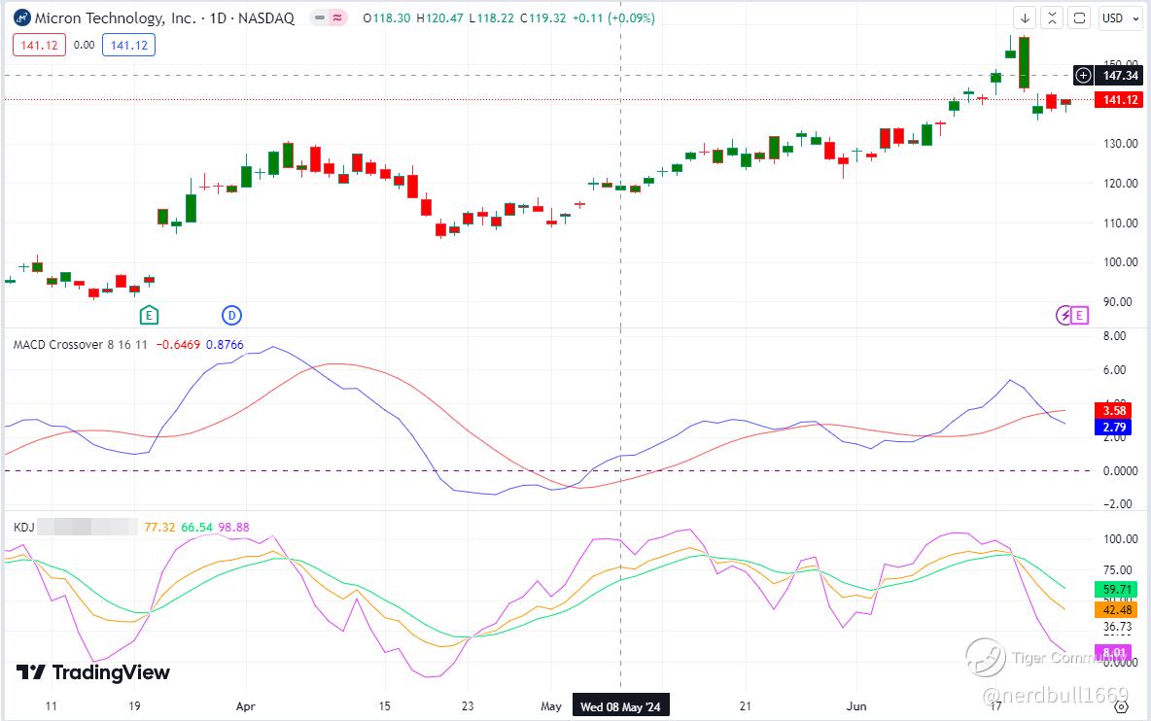Click the magenta 8.01 KDJ scale label
The width and height of the screenshot is (1151, 721).
pyautogui.click(x=1113, y=652)
